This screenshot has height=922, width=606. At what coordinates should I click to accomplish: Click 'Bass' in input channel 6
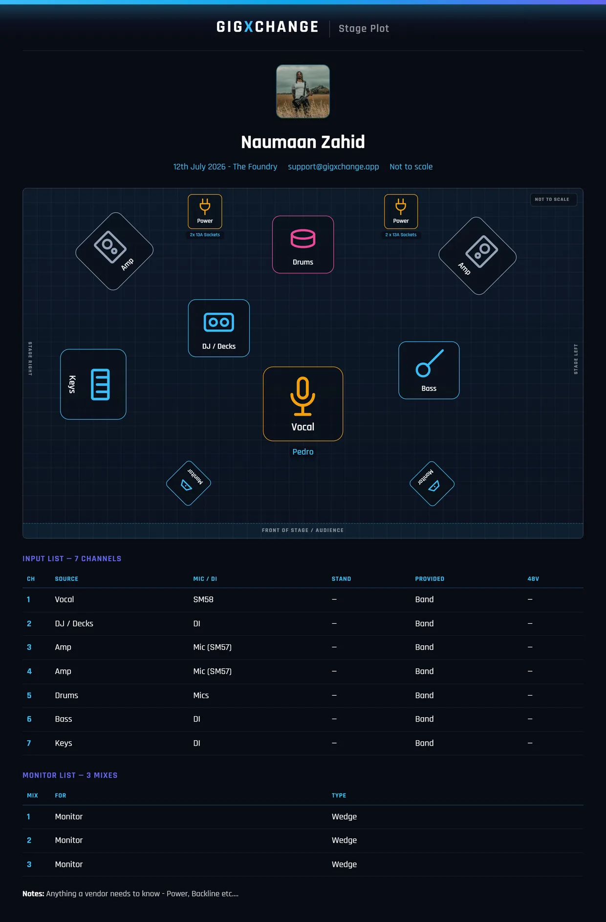coord(64,719)
